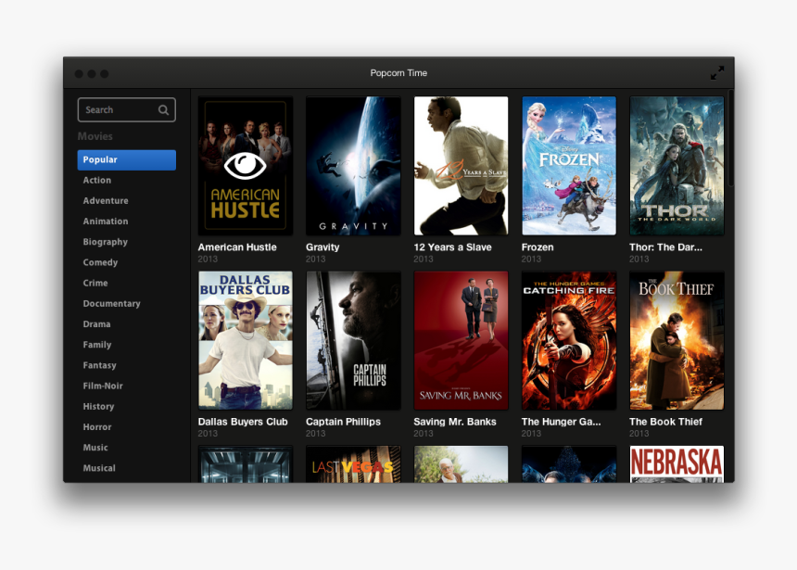This screenshot has width=797, height=570.
Task: Select The Book Thief poster
Action: 677,340
